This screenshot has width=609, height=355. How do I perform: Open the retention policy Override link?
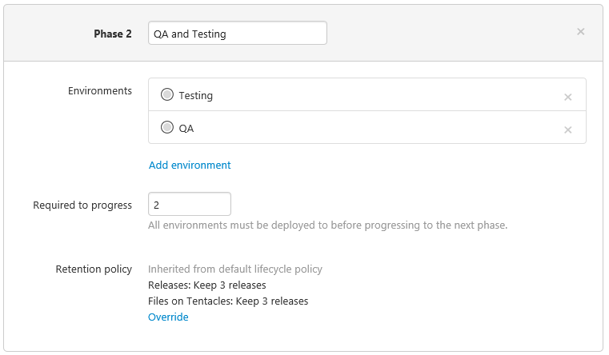coord(168,317)
